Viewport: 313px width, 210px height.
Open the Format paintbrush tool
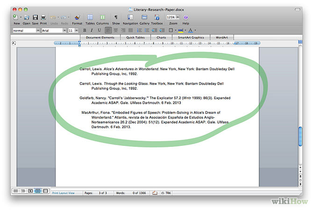pos(77,17)
